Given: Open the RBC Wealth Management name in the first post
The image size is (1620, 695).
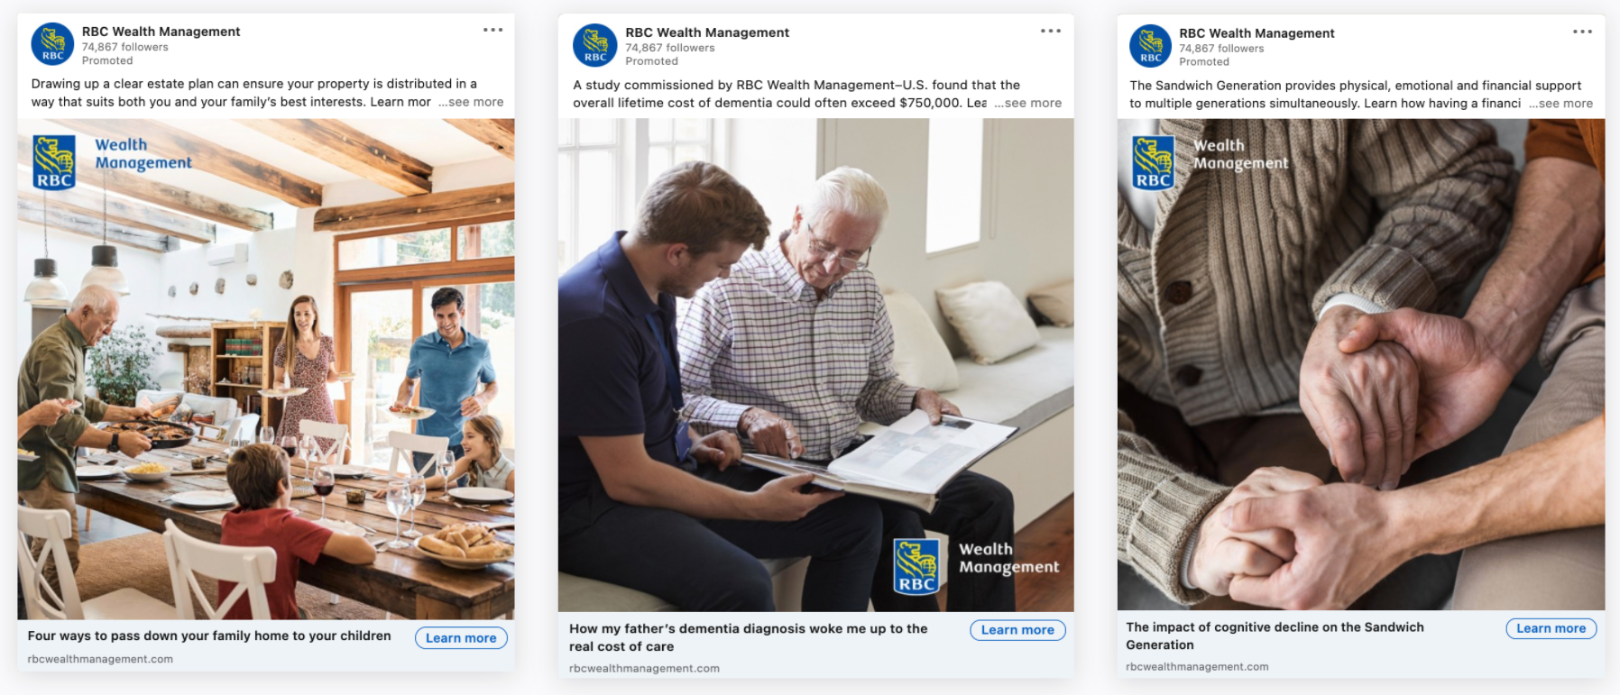Looking at the screenshot, I should click(x=161, y=32).
